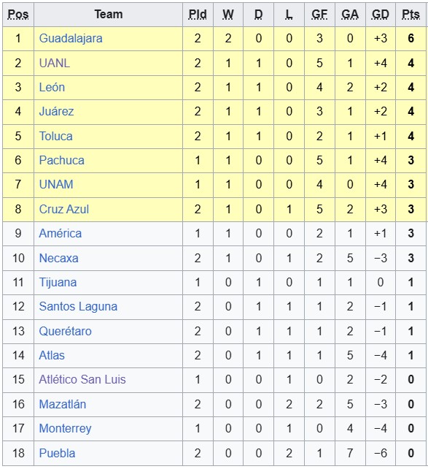Click the Pts column header abbreviation
This screenshot has height=469, width=428.
pyautogui.click(x=411, y=15)
